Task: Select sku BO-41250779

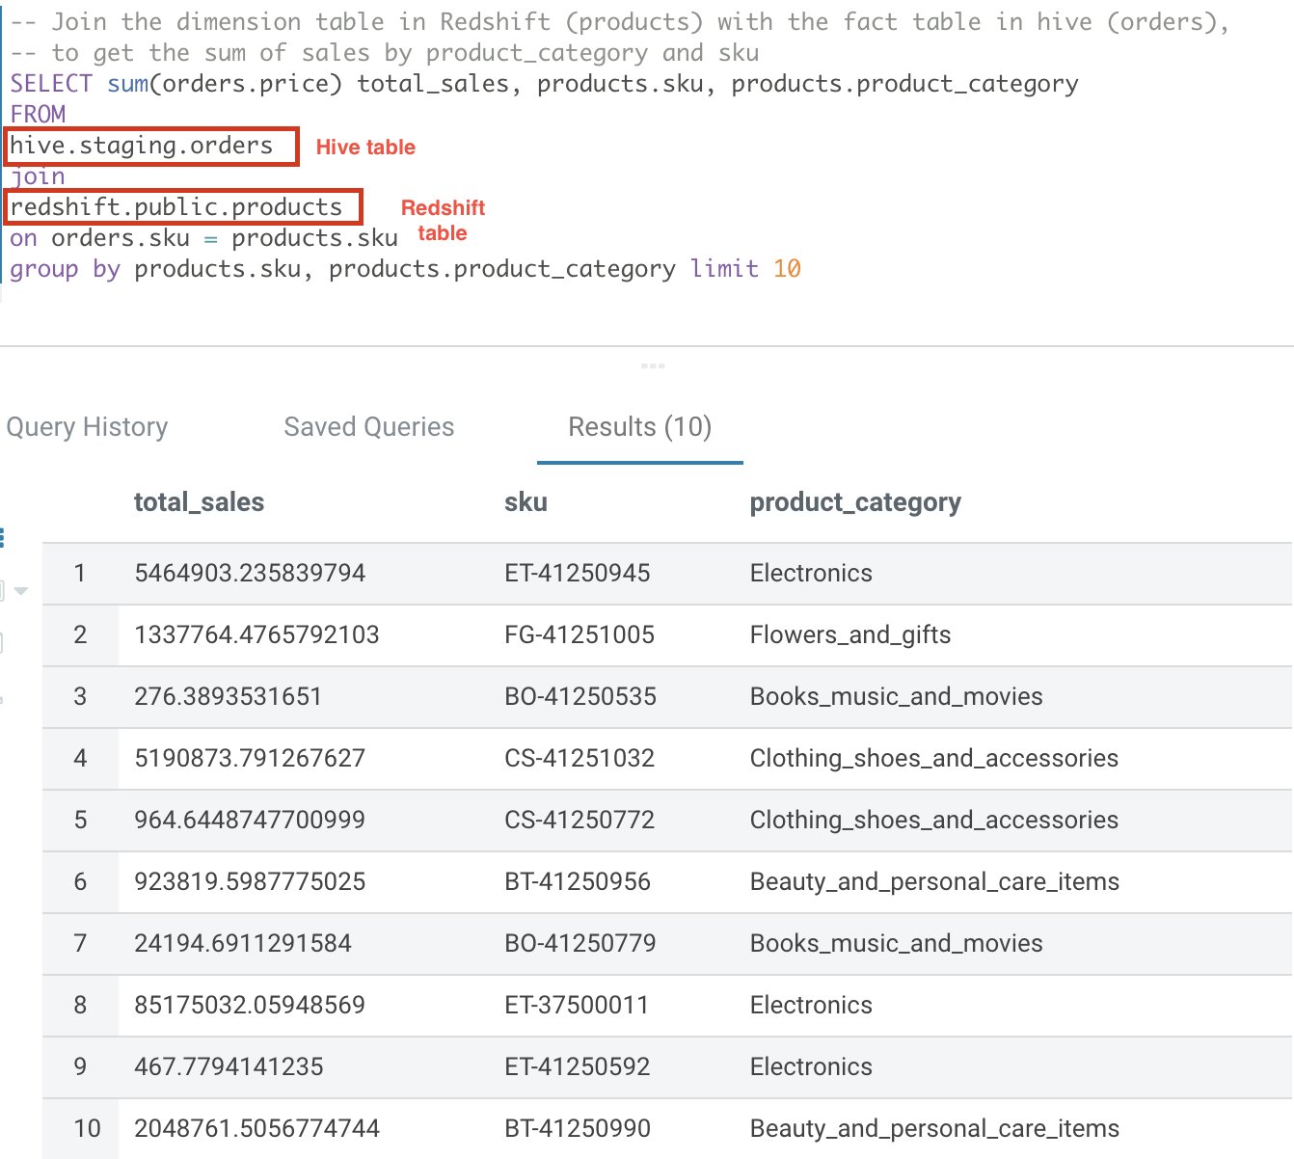Action: (580, 943)
